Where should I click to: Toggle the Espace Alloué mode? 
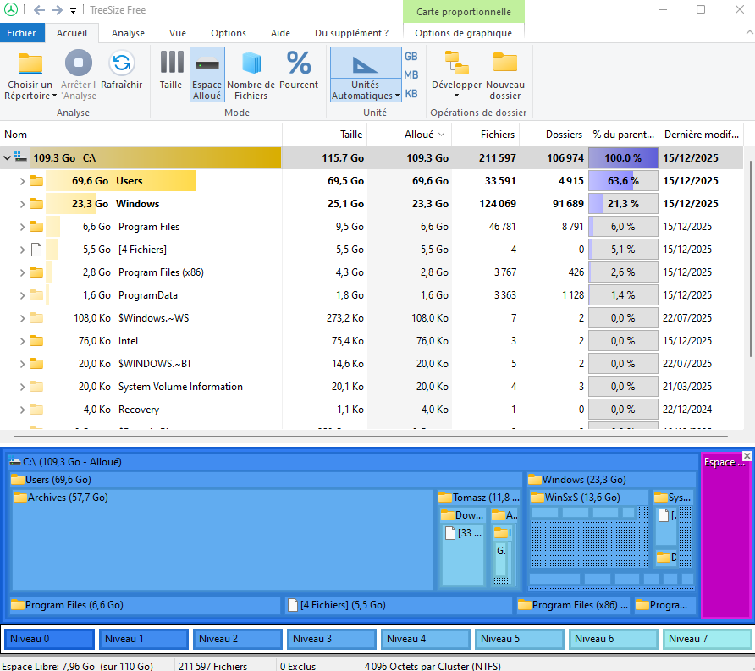click(207, 74)
